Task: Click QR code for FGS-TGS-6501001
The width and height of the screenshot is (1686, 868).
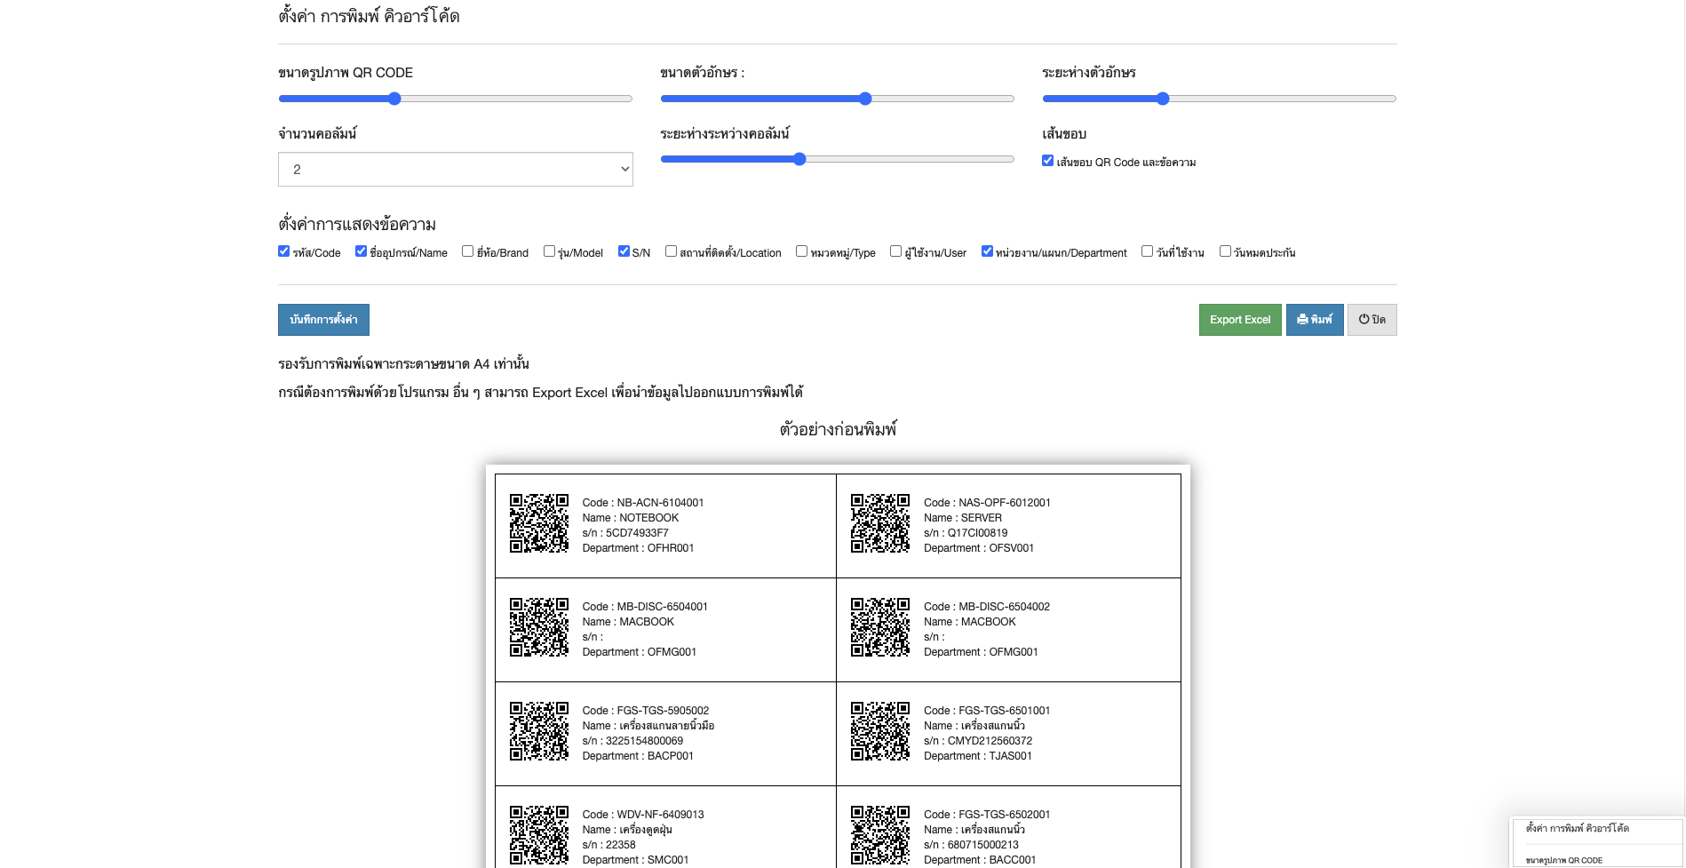Action: click(880, 731)
